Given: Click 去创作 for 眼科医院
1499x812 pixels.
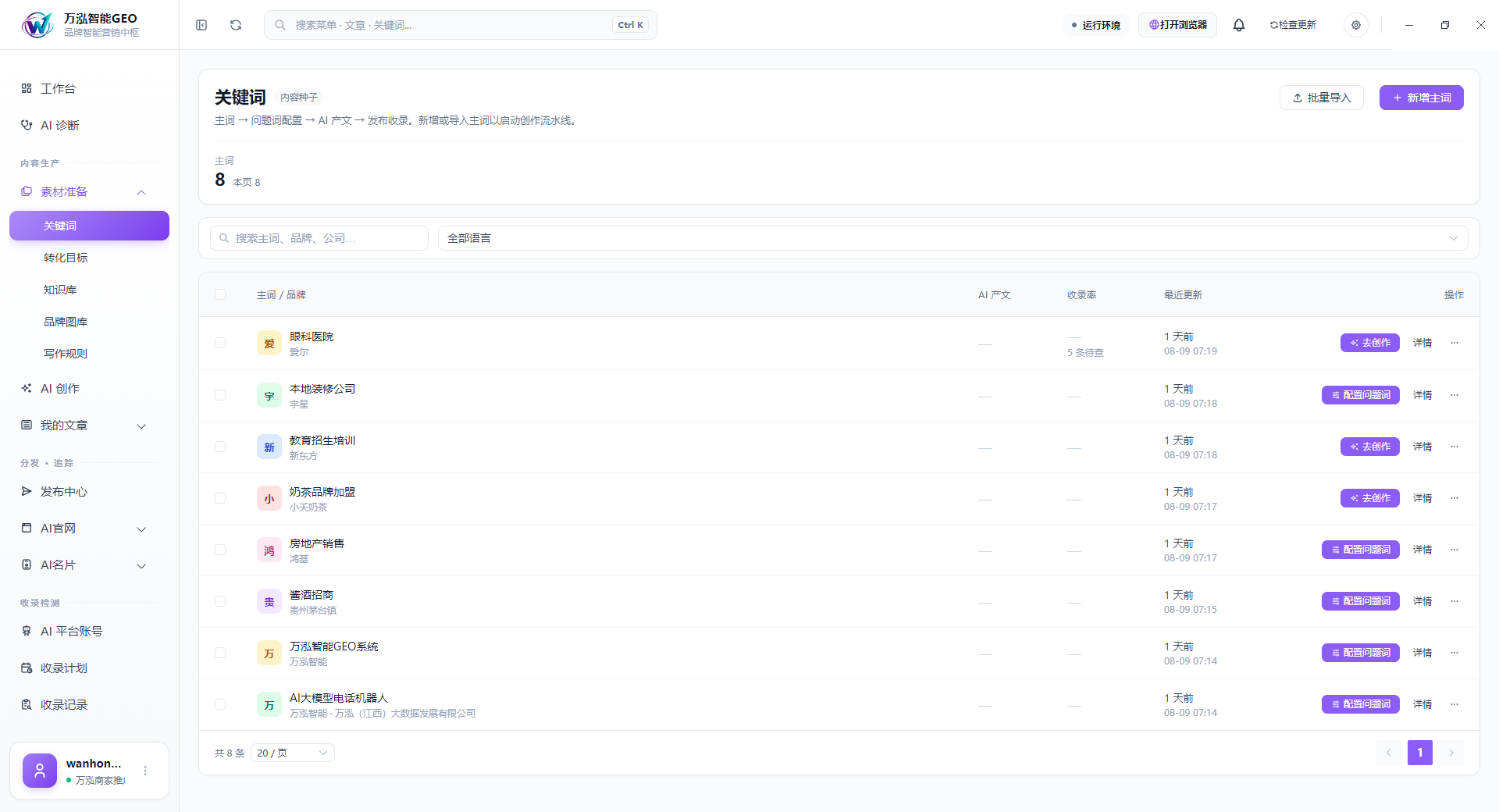Looking at the screenshot, I should point(1369,343).
